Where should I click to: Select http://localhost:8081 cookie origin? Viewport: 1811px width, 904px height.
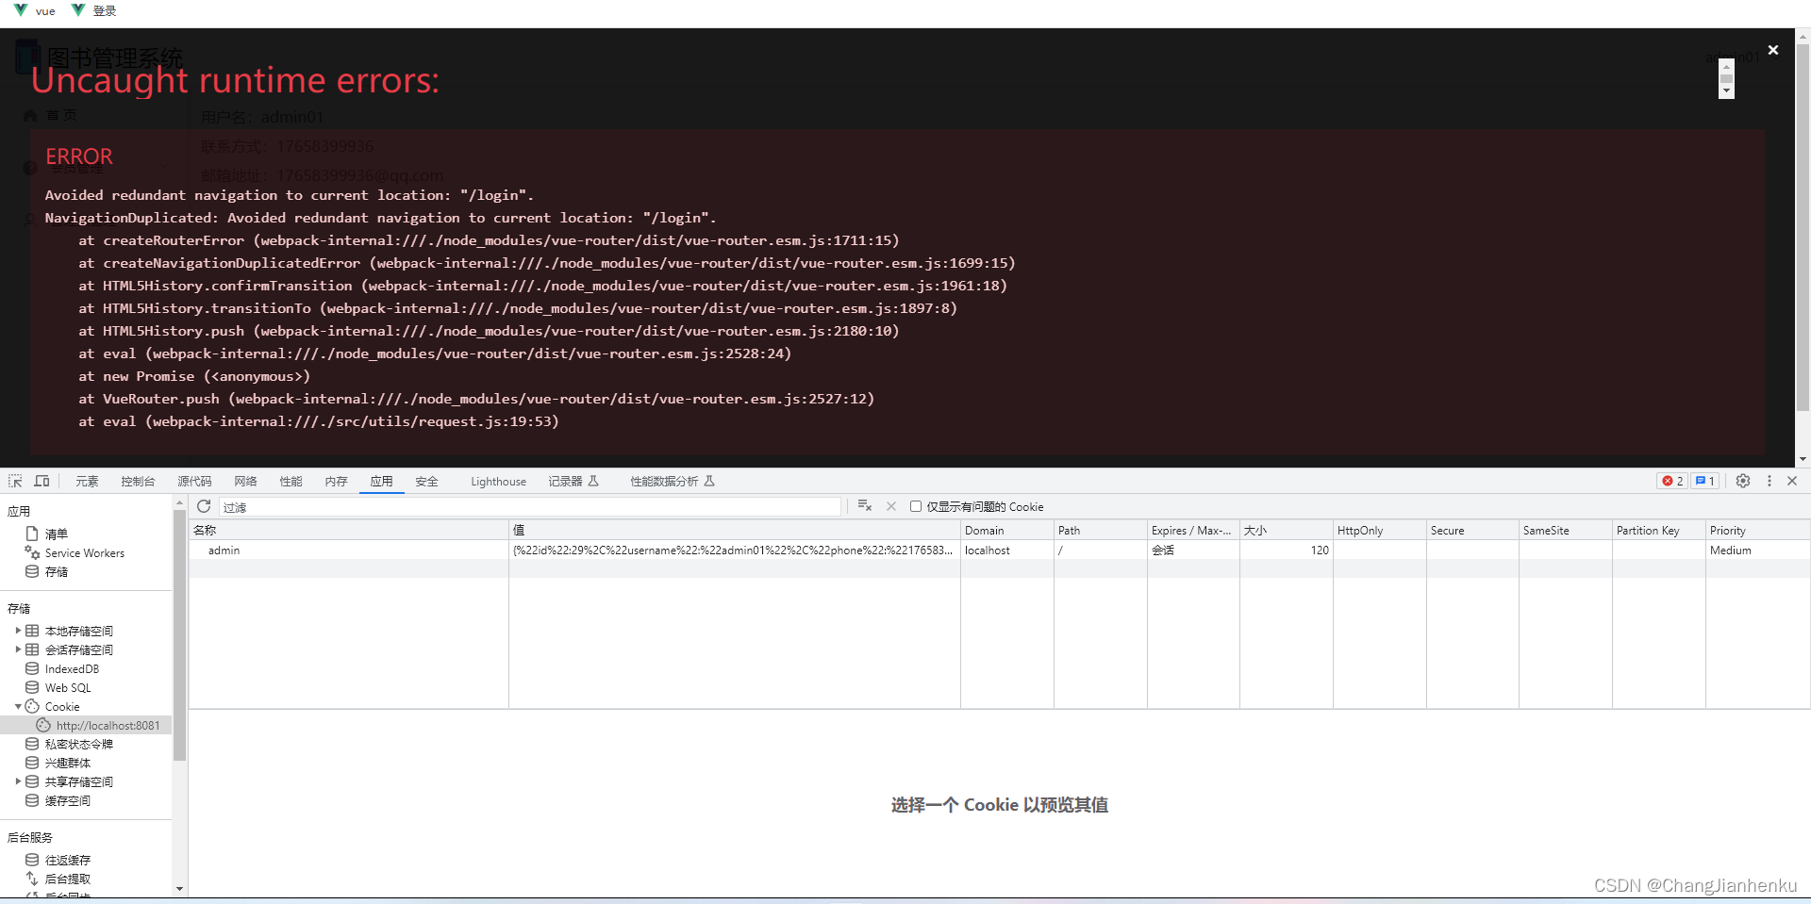click(108, 725)
